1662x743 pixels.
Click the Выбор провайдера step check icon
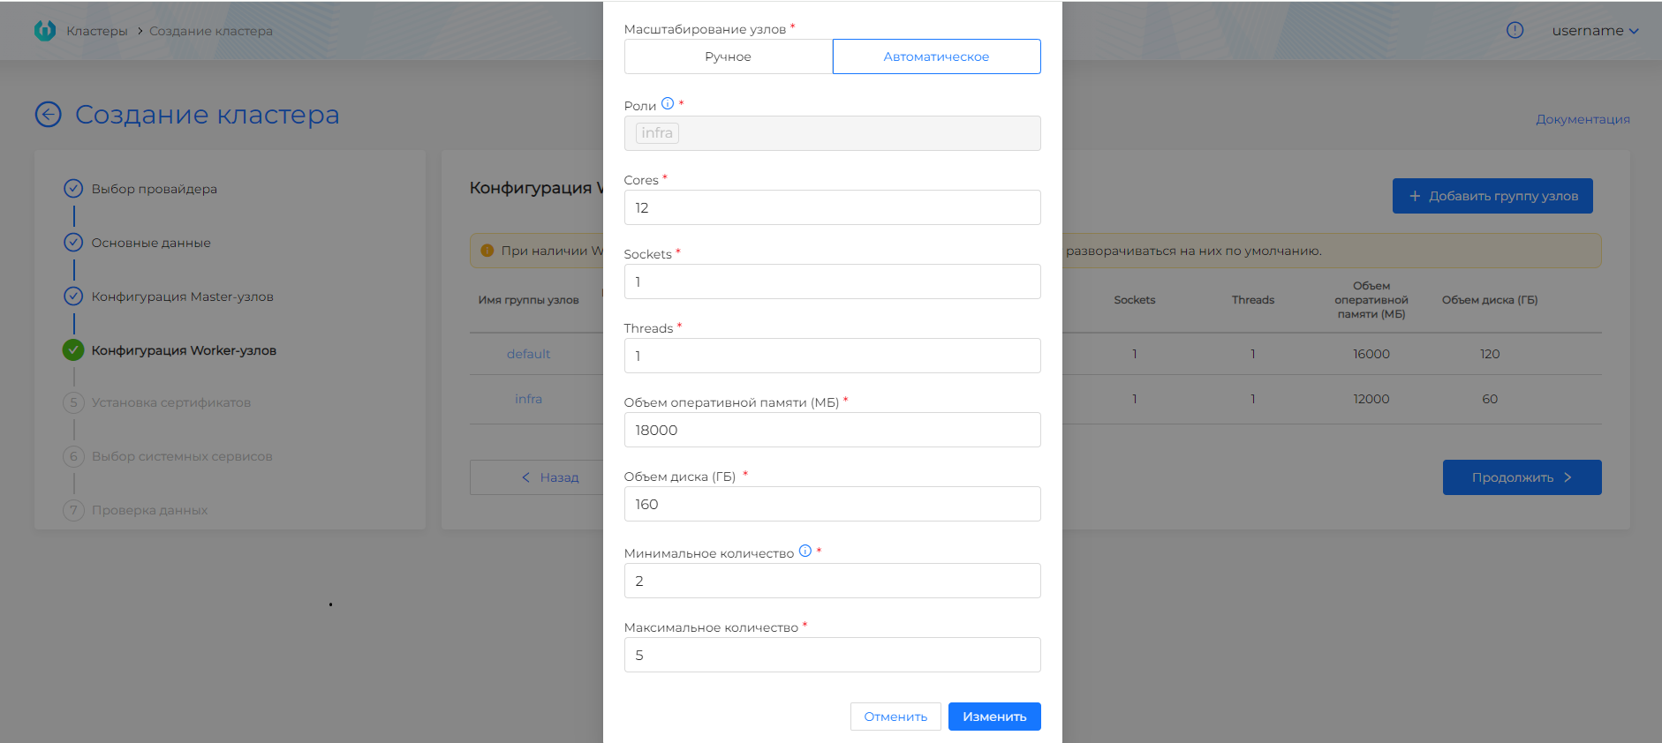click(73, 189)
